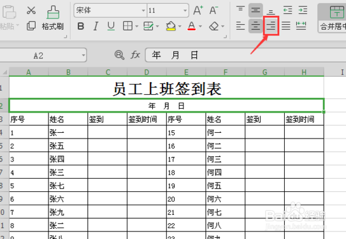Click the cell containing 何一
Viewport: 346px width, 239px height.
pos(226,132)
